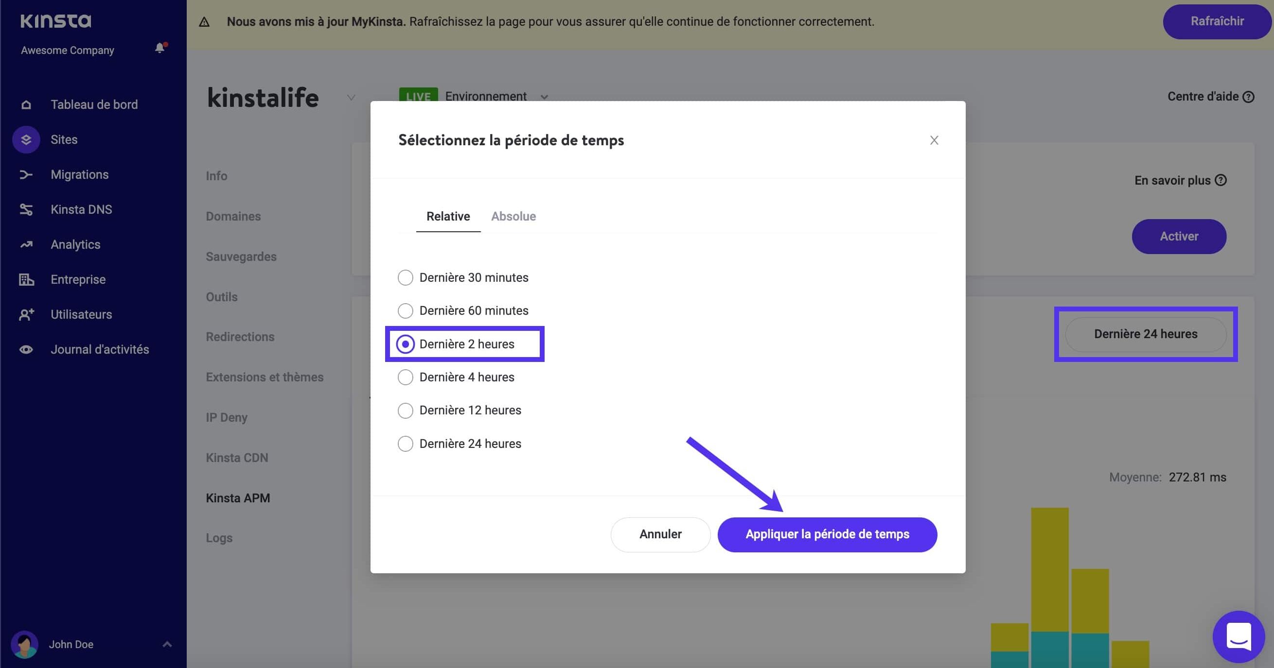Click the Rafraîchir button
This screenshot has width=1274, height=668.
[x=1217, y=22]
